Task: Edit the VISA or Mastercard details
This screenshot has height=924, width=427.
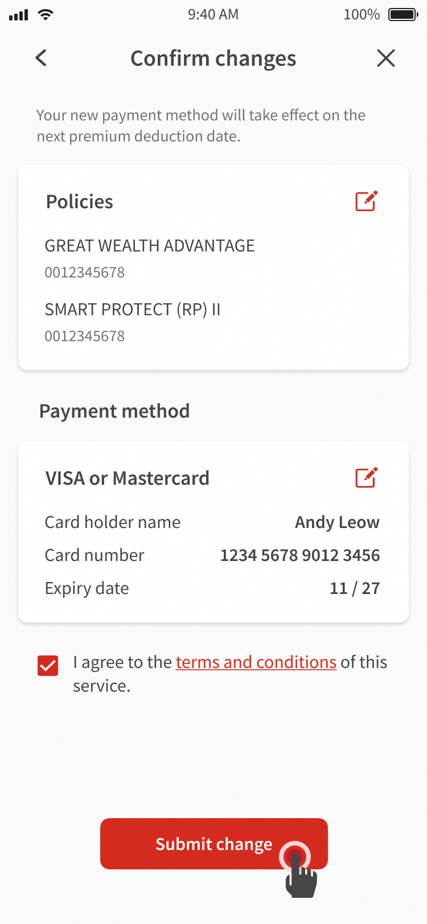Action: (366, 478)
